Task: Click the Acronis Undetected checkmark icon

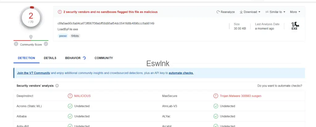Action: tap(70, 106)
